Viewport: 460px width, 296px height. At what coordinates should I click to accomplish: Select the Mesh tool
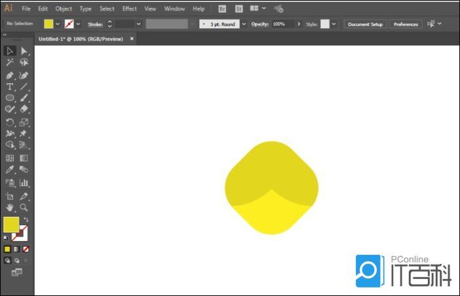pyautogui.click(x=10, y=158)
